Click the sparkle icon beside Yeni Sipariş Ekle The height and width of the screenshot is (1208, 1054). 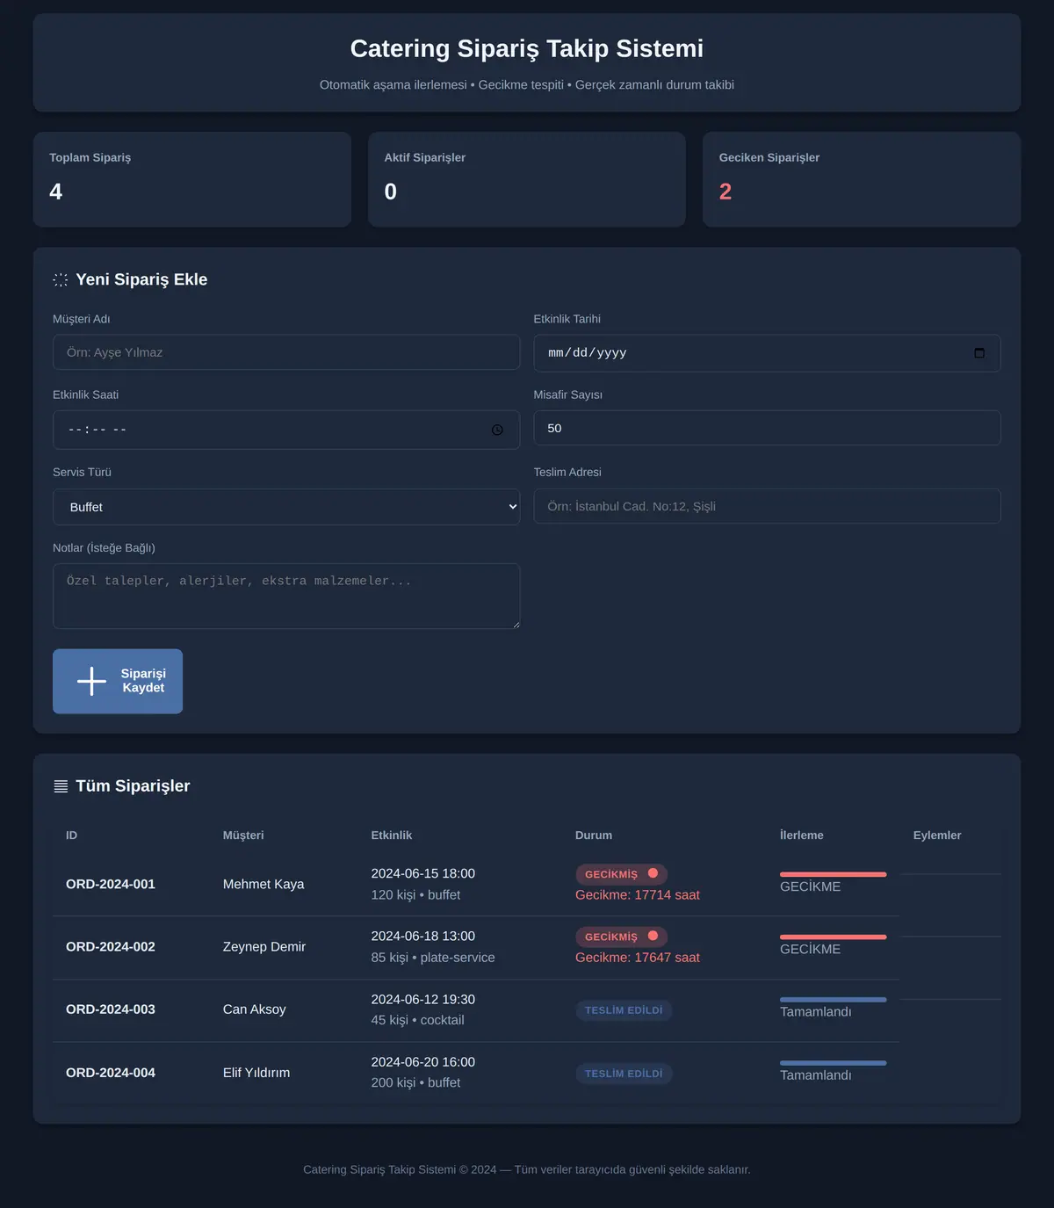(61, 279)
